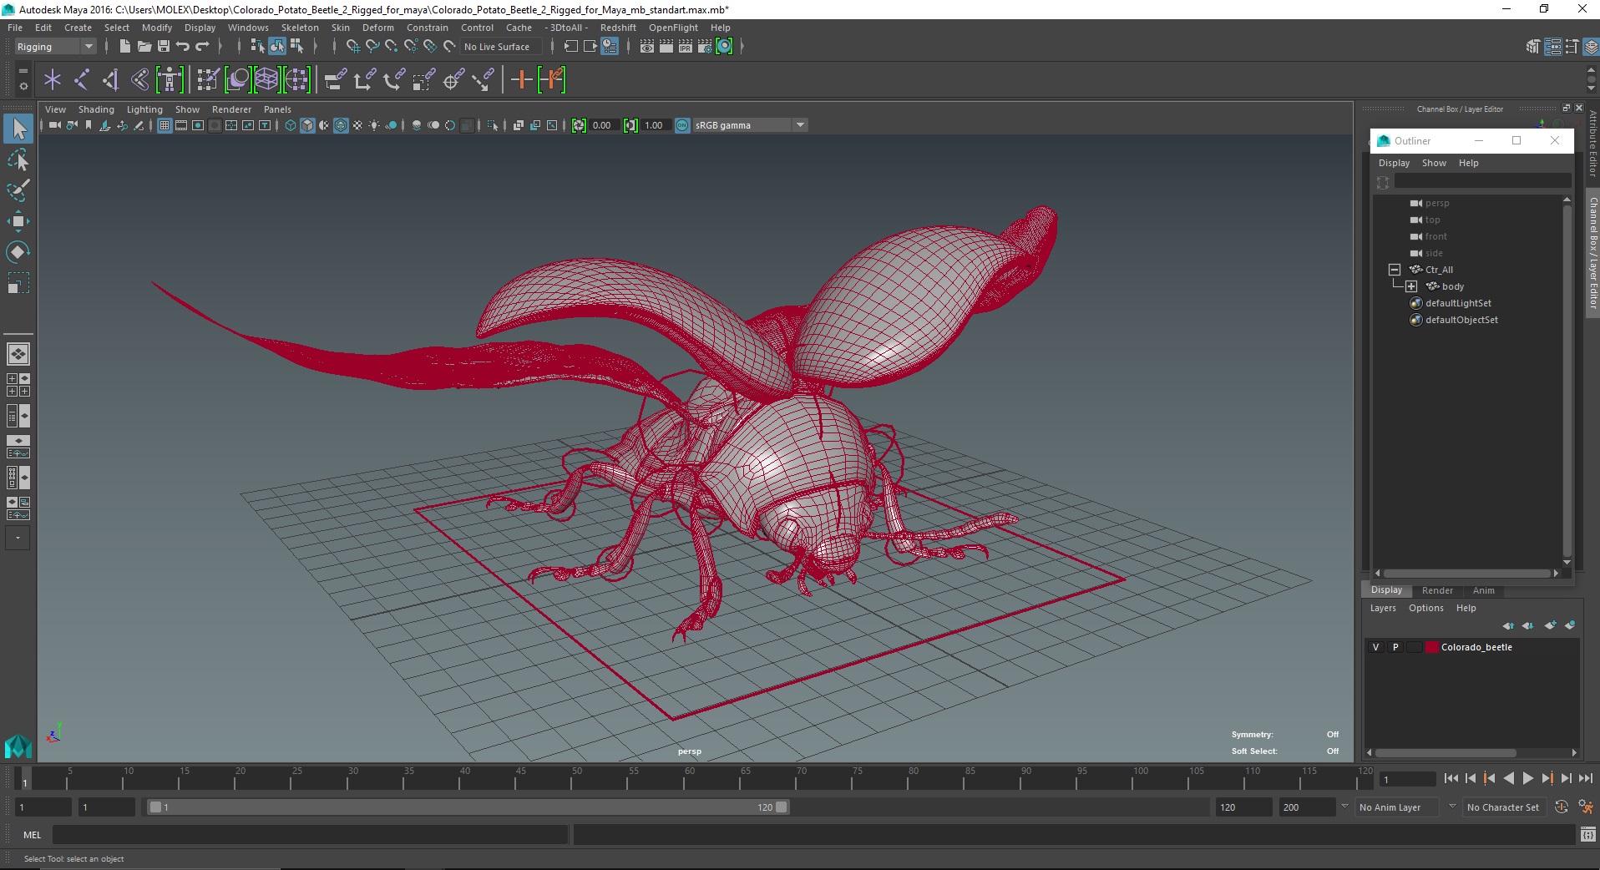Click the Set Key orange plus icon
This screenshot has width=1600, height=870.
click(x=521, y=80)
